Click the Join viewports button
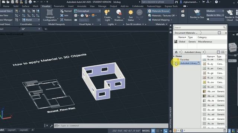This screenshot has width=238, height=133. 64,16
